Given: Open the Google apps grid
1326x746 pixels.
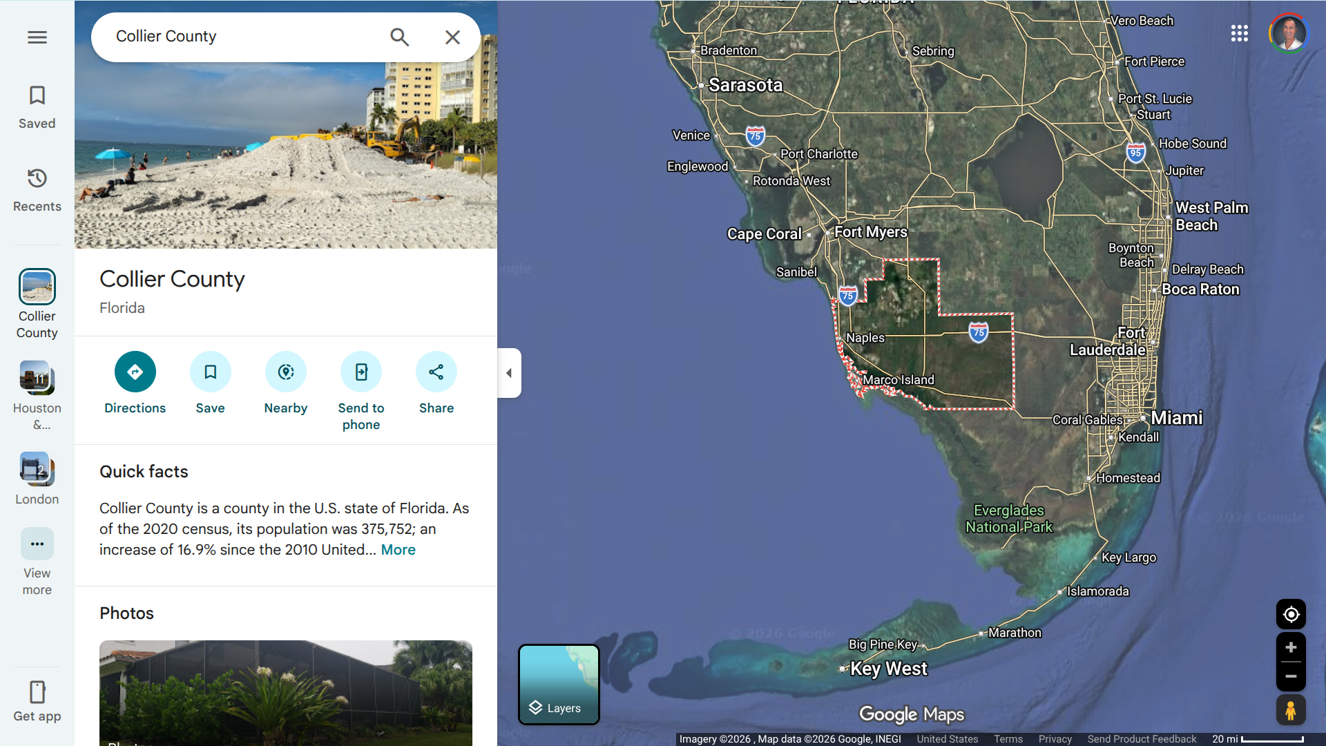Looking at the screenshot, I should pos(1239,33).
